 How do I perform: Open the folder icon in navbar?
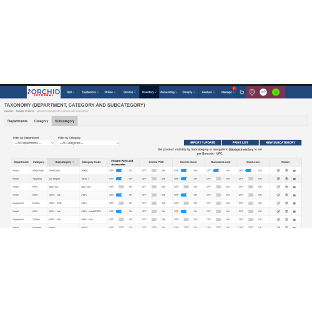pos(242,92)
